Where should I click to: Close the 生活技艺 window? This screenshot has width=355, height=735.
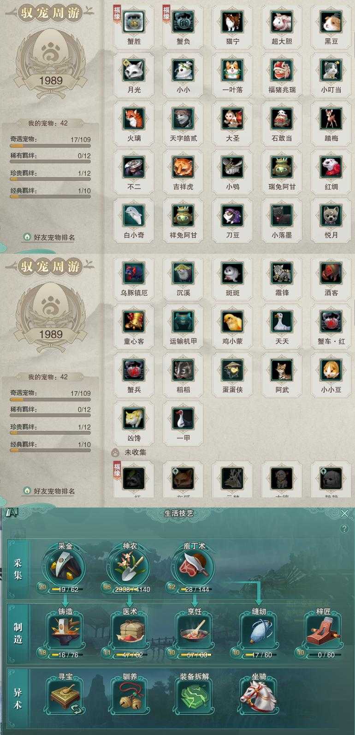point(344,514)
